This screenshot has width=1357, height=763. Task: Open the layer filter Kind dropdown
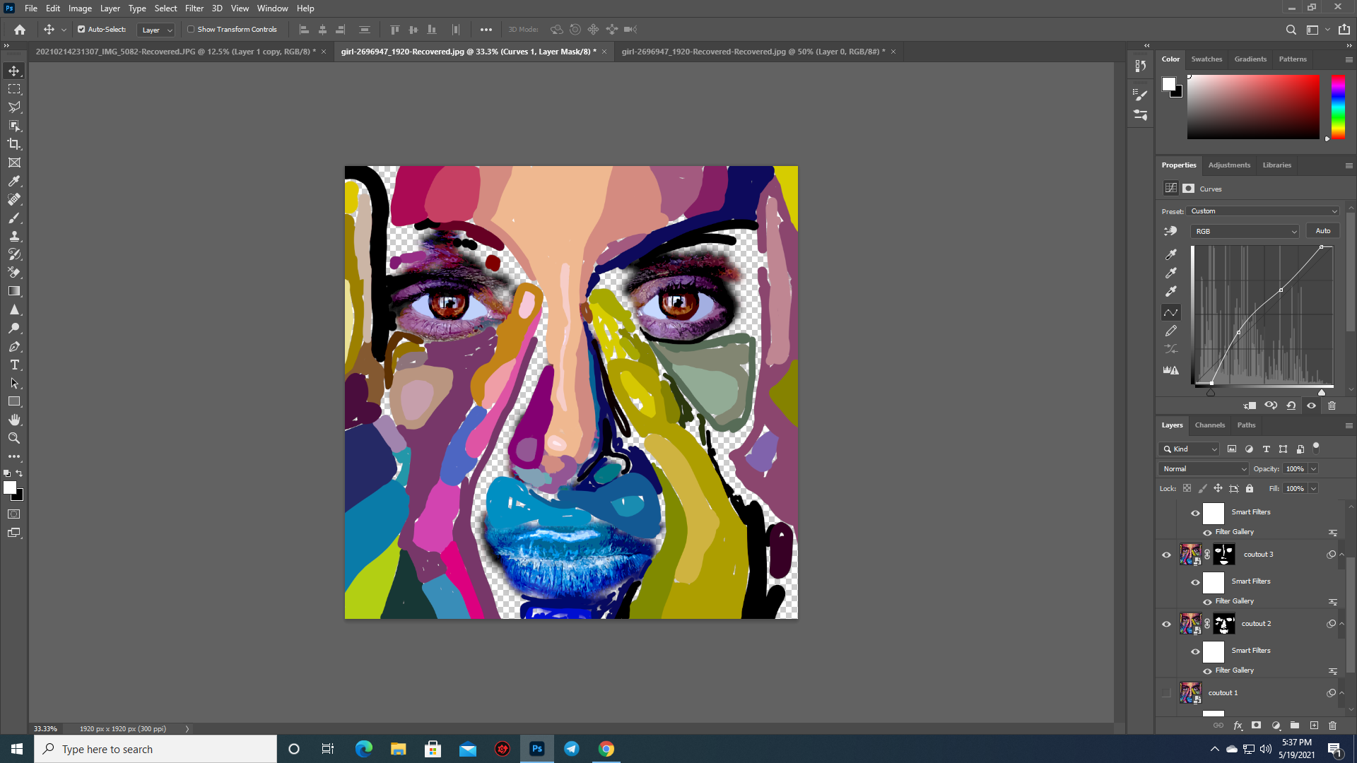point(1189,449)
